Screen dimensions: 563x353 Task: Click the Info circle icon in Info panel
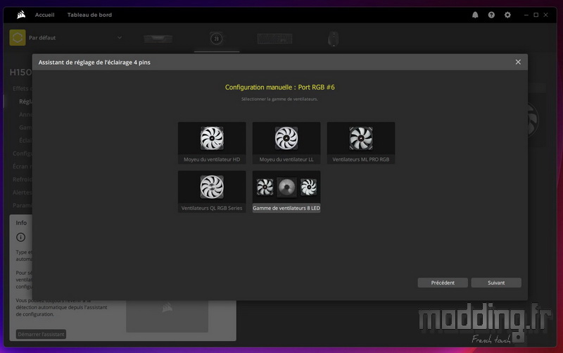21,237
